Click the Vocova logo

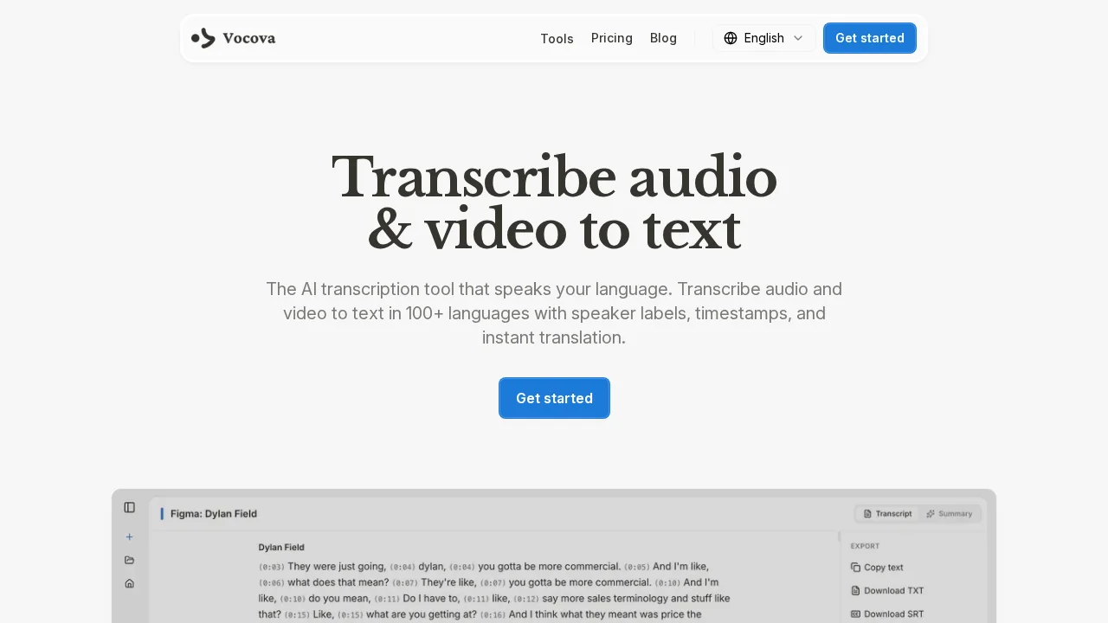tap(233, 38)
